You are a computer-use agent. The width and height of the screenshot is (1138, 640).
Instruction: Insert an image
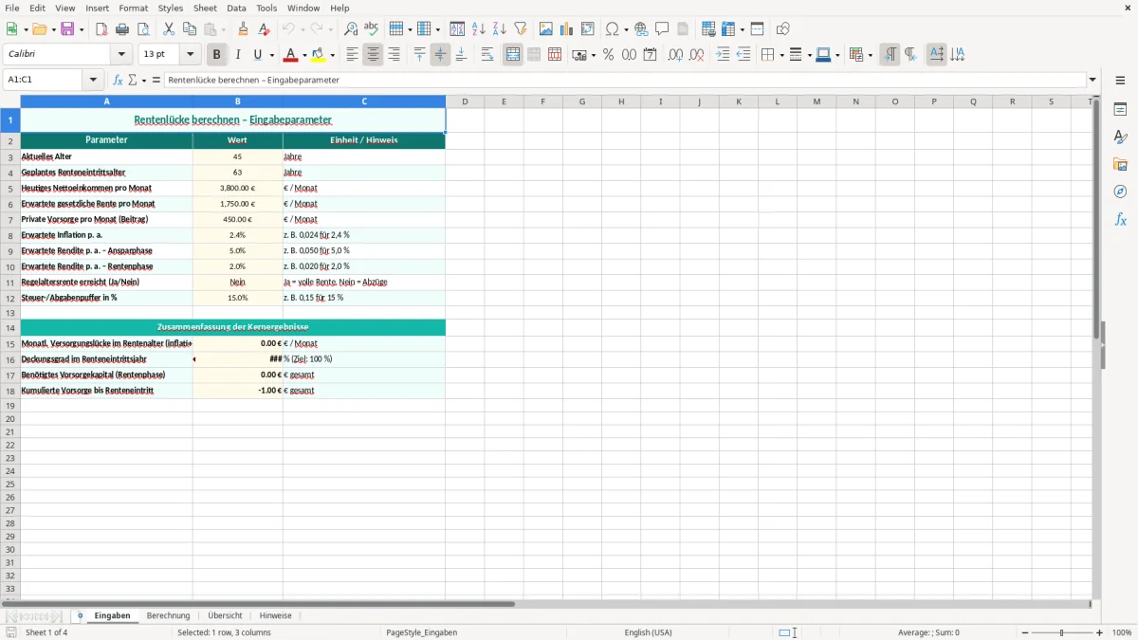tap(546, 29)
